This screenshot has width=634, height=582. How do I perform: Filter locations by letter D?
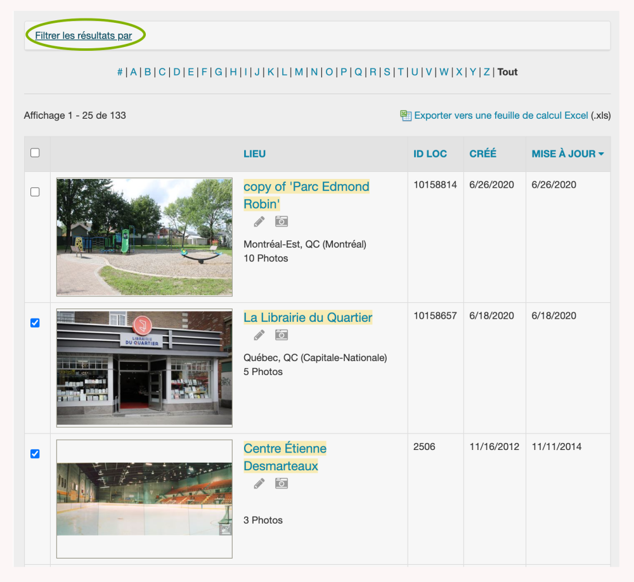coord(177,72)
